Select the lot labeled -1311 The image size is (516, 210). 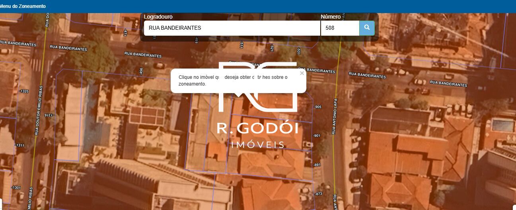click(19, 145)
